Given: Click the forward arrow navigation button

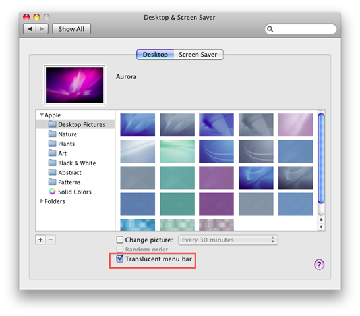Looking at the screenshot, I should click(42, 29).
